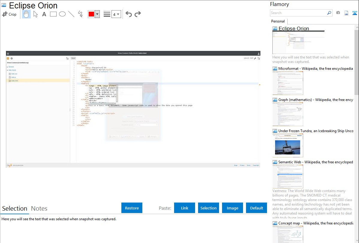Redo the last annotation
Screen dimensions: 359x243
[138, 14]
